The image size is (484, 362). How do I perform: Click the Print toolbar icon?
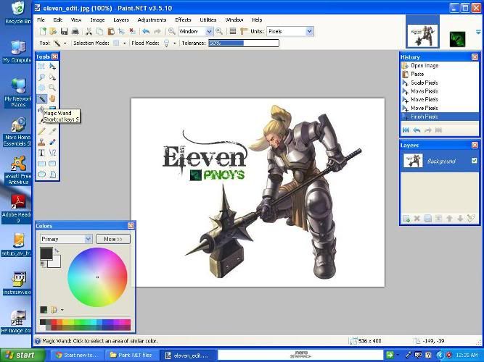(75, 31)
